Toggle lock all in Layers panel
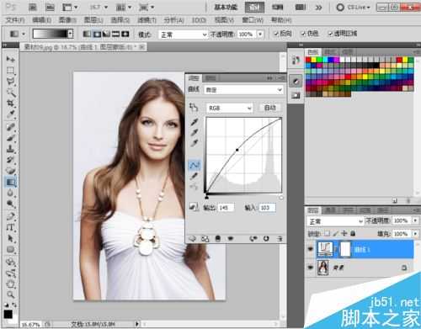This screenshot has width=421, height=329. (x=353, y=233)
